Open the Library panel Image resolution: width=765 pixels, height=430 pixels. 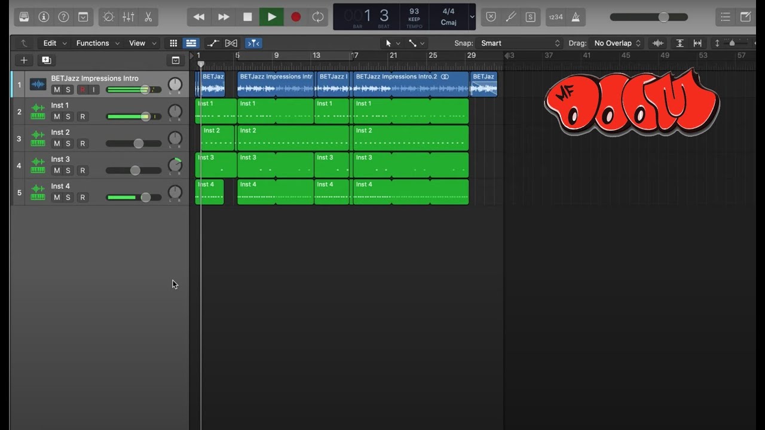(24, 17)
